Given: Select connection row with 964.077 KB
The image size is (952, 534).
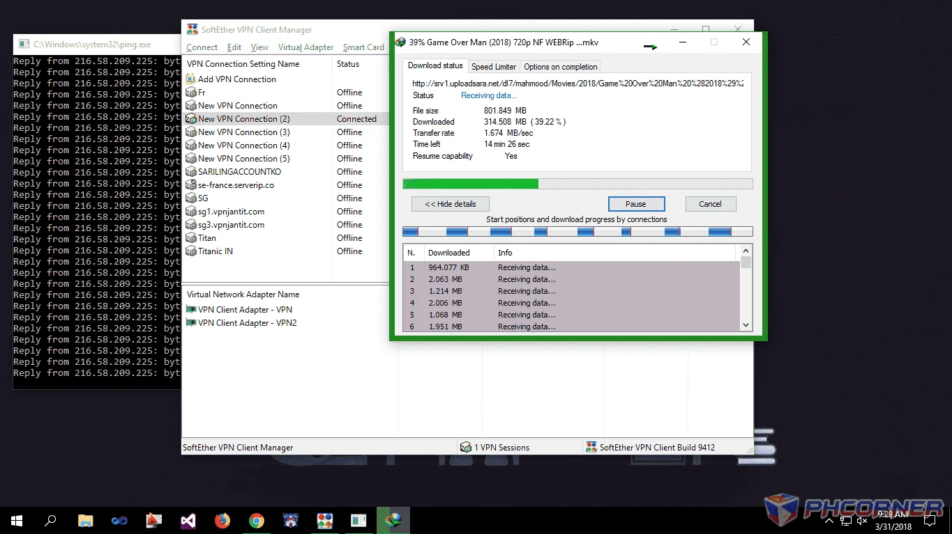Looking at the screenshot, I should (571, 267).
